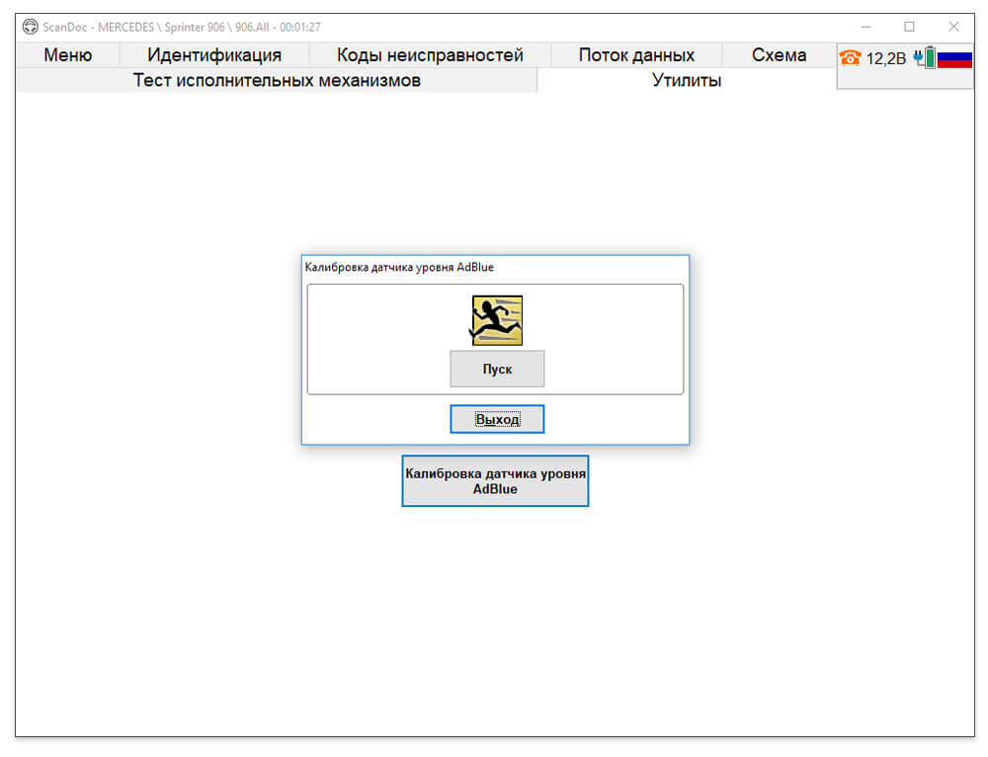Switch to the Поток данных tab
988x757 pixels.
pos(636,54)
